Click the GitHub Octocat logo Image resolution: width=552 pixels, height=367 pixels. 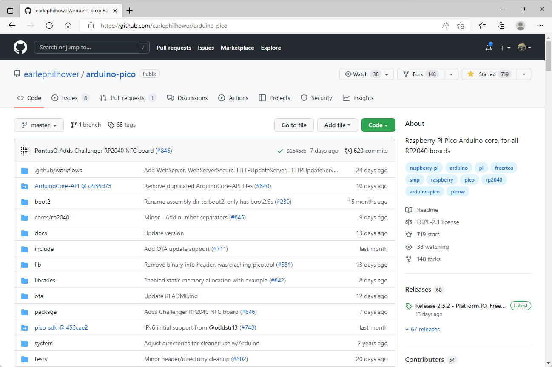coord(20,47)
